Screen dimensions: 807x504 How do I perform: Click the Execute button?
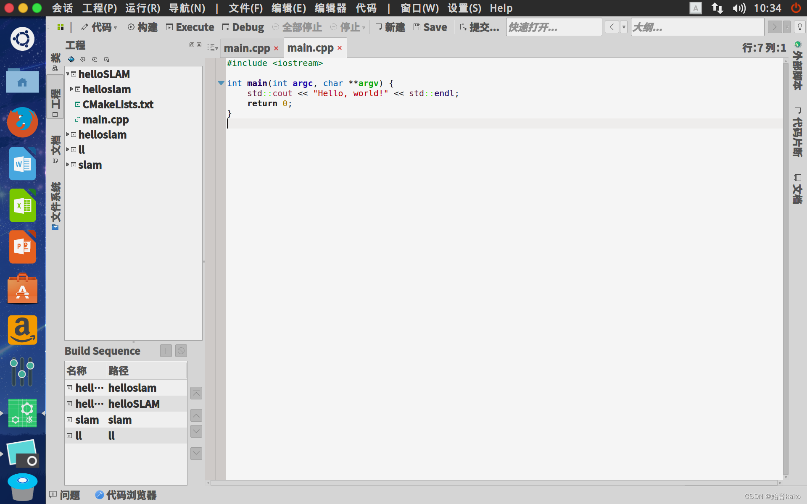(x=190, y=27)
